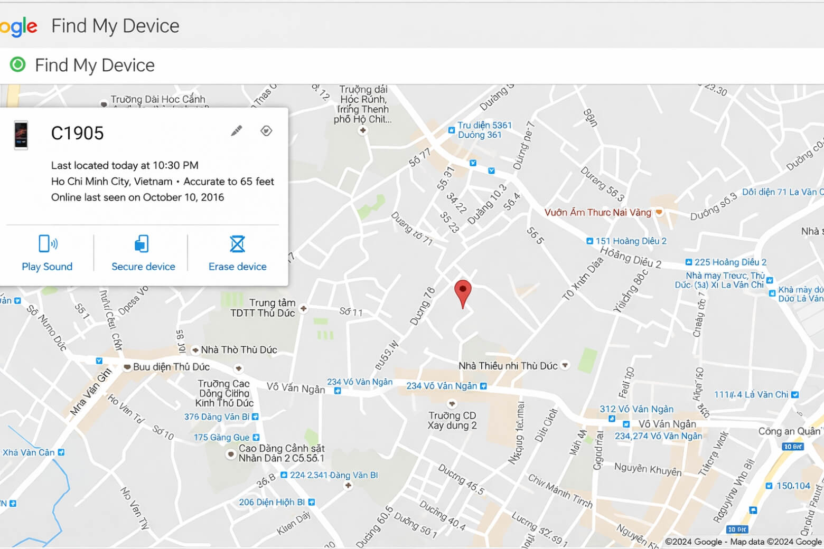Click the Erase device hourglass icon
Screen dimensions: 824x549
(237, 243)
